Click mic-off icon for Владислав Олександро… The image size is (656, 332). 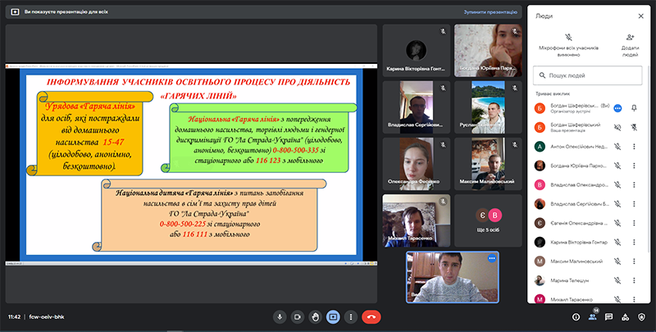617,184
